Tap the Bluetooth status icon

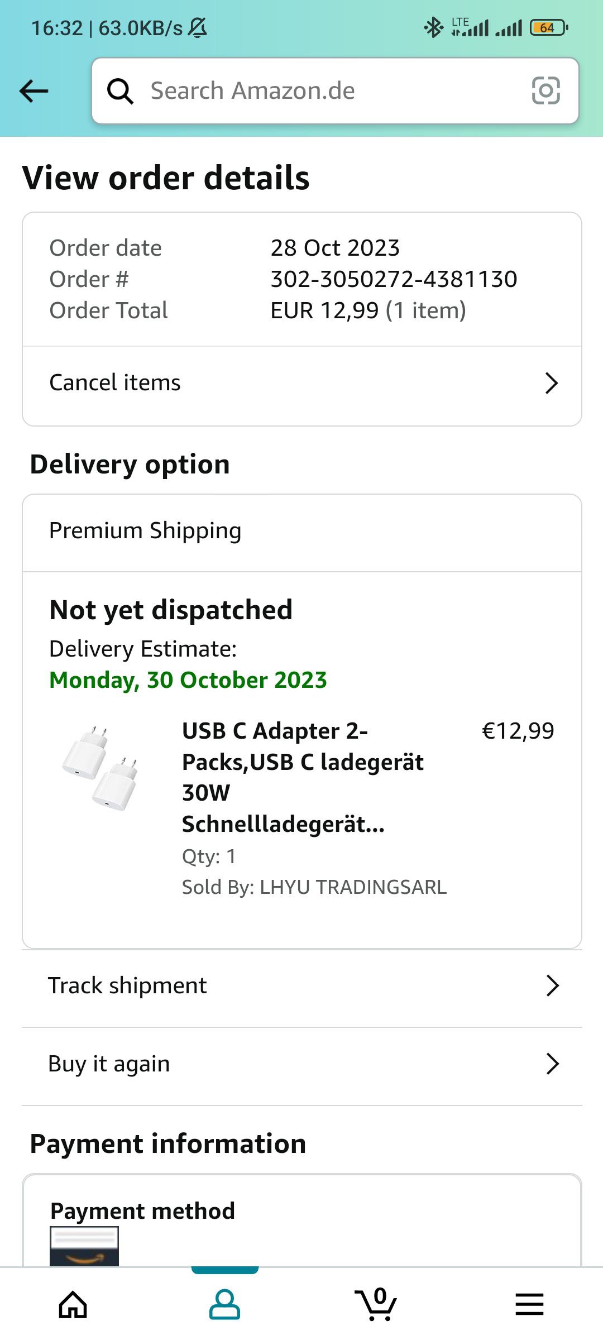point(433,27)
